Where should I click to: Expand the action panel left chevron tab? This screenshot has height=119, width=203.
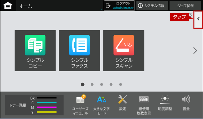[199, 19]
